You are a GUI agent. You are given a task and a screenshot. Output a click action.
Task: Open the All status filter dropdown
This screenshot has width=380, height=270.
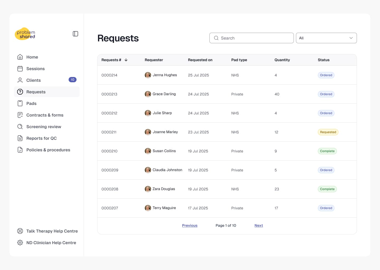coord(326,38)
